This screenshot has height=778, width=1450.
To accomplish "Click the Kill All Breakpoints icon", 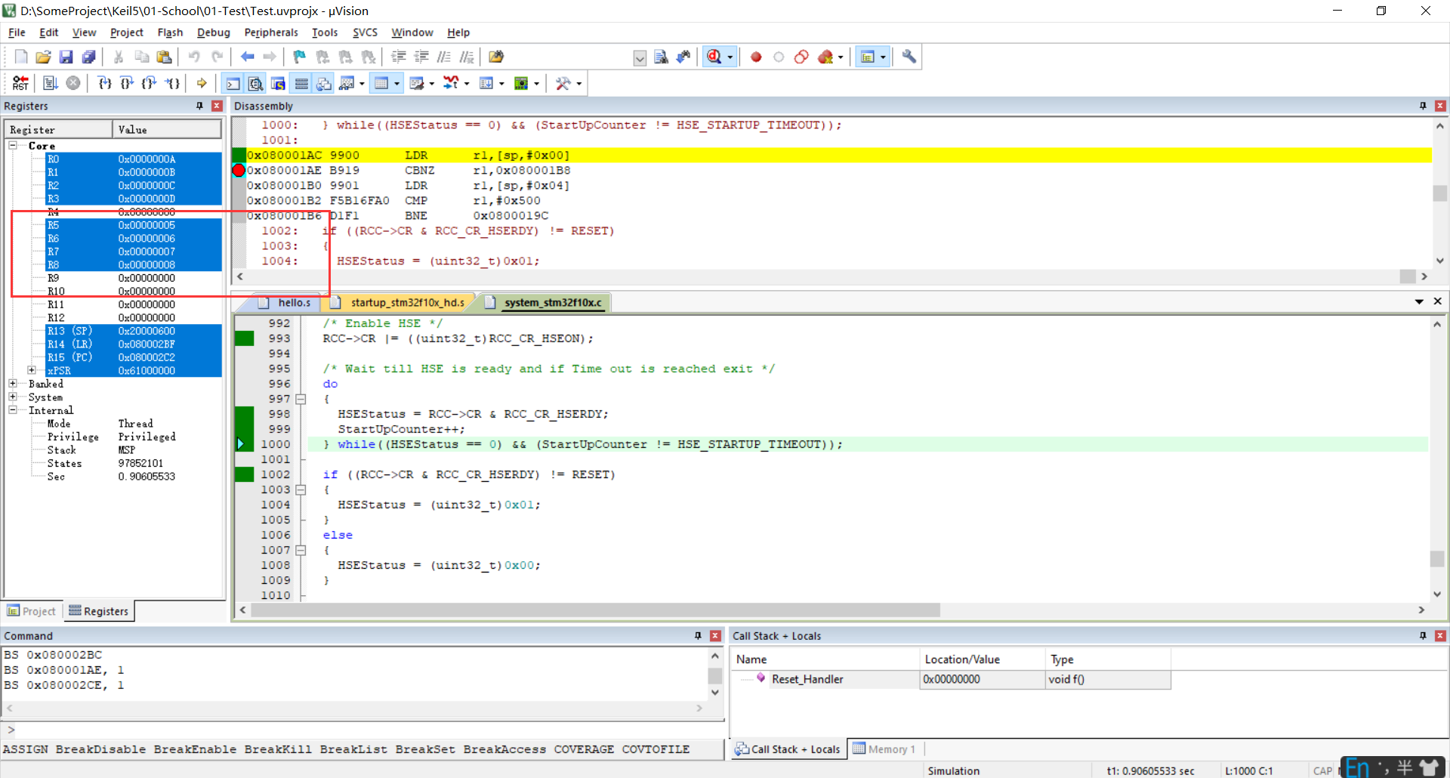I will 825,57.
